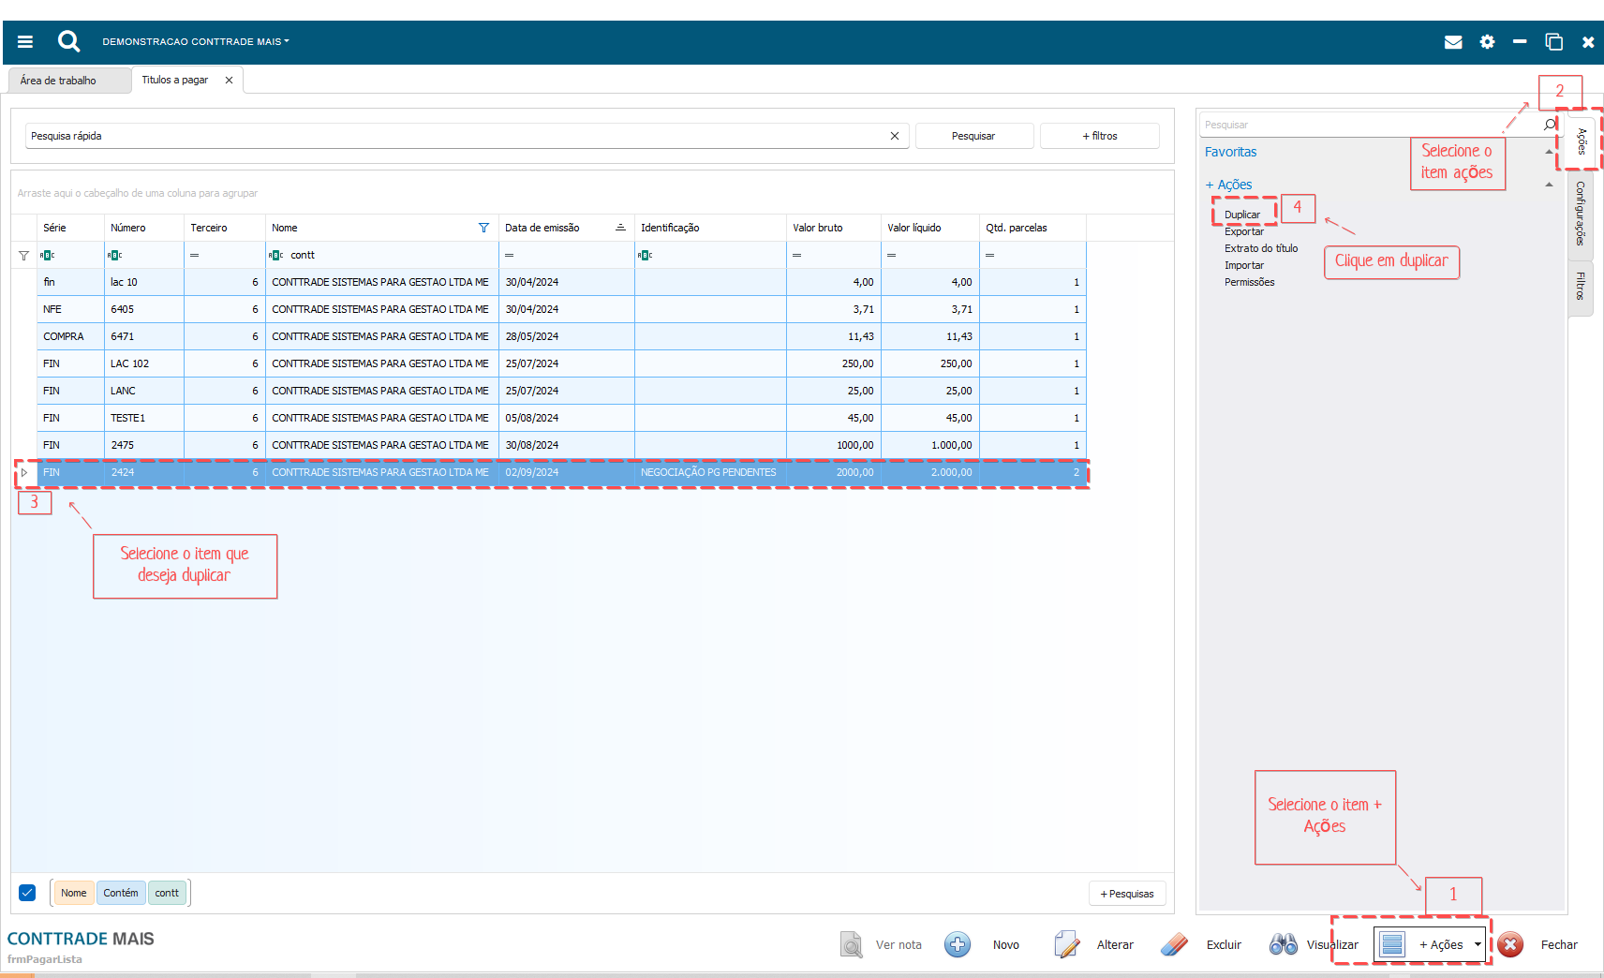Click the + filtros button
Image resolution: width=1604 pixels, height=978 pixels.
[x=1099, y=136]
